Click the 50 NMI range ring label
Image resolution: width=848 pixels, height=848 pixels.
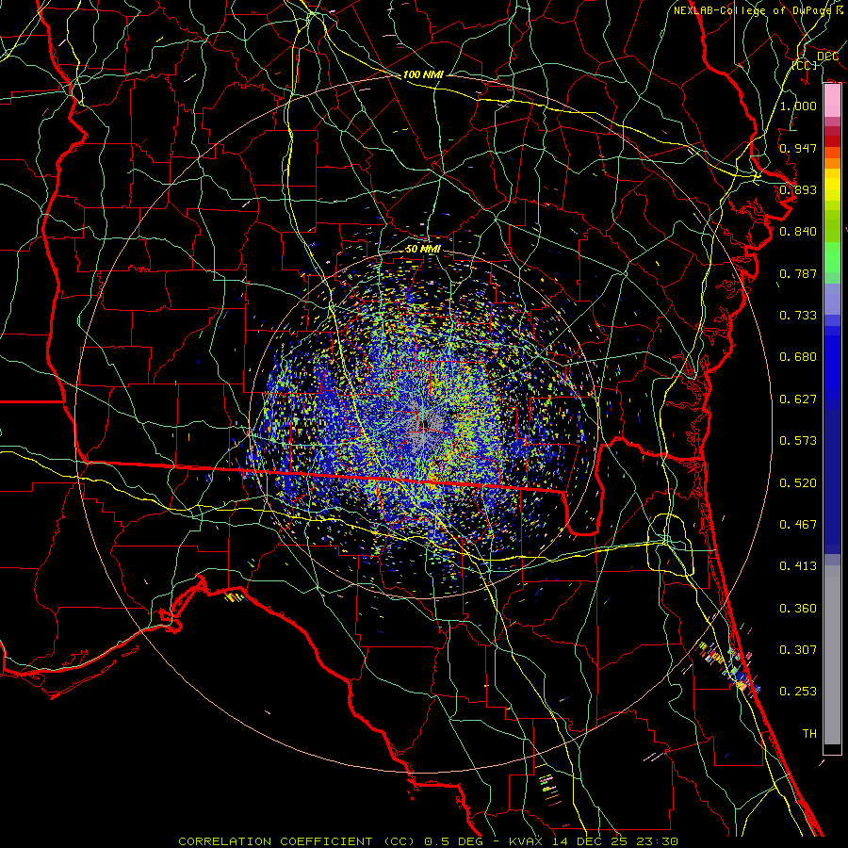click(x=423, y=249)
